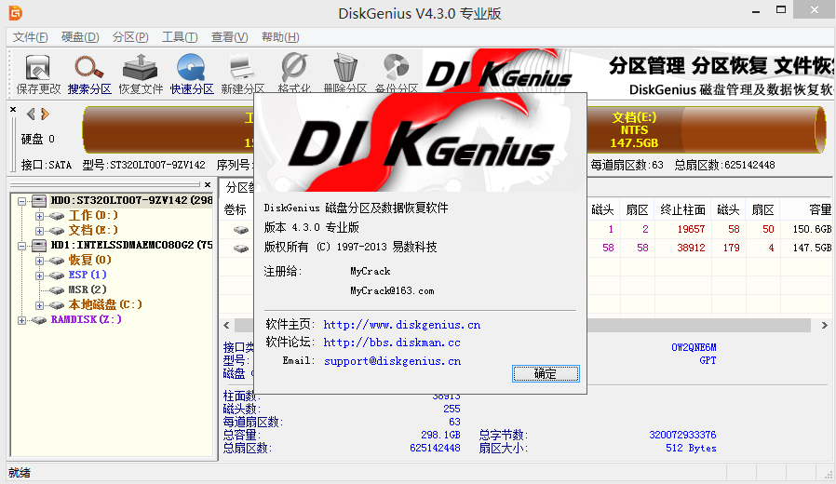Close the disk map pane with X
This screenshot has width=836, height=484.
tap(13, 109)
